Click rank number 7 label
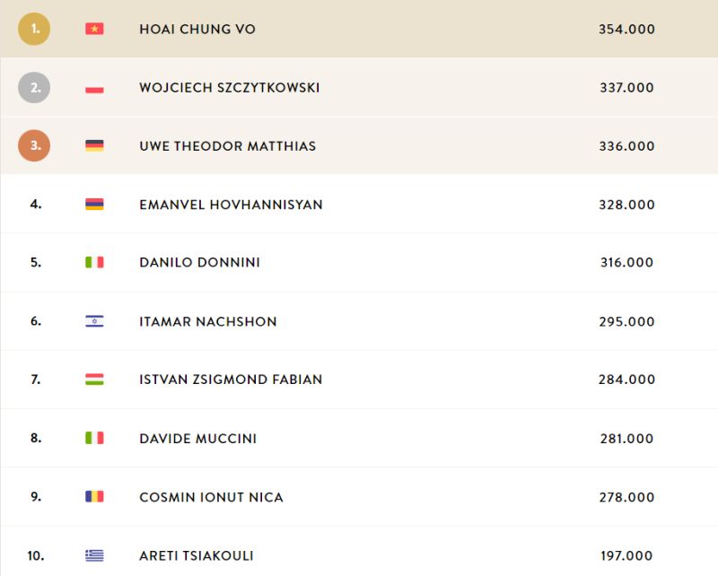The height and width of the screenshot is (576, 718). [36, 380]
